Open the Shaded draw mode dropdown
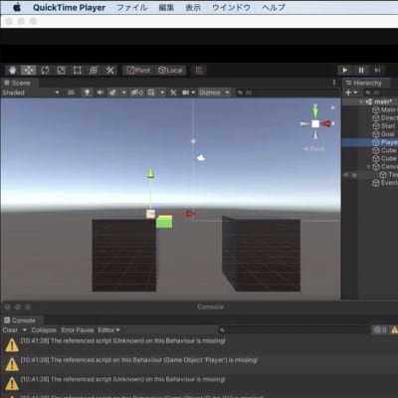 (x=31, y=93)
